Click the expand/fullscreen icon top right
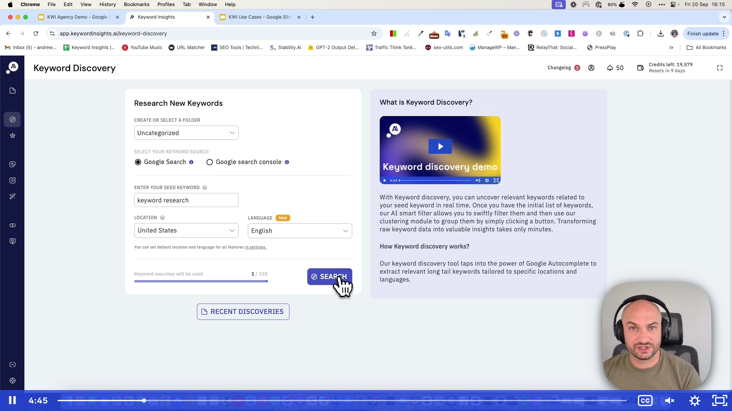 point(720,68)
